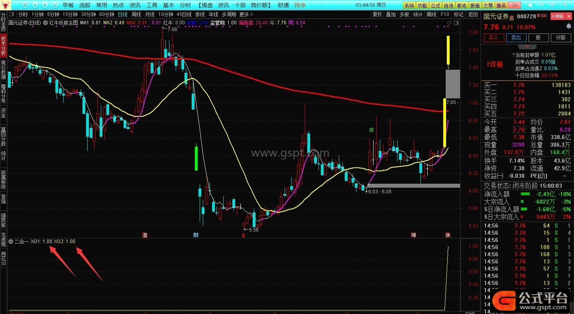Viewport: 574px width, 314px height.
Task: Collapse panel with double-chevron up handle
Action: tap(527, 47)
